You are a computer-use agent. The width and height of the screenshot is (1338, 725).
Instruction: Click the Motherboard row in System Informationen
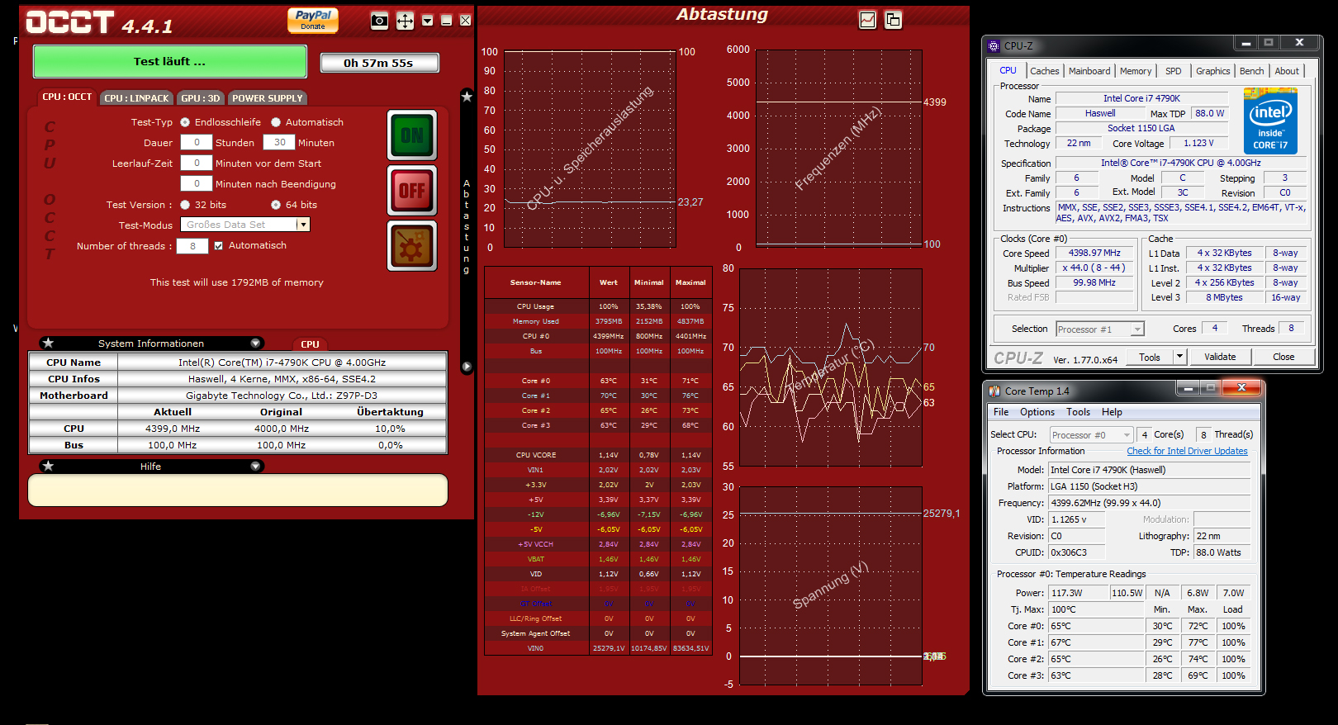[238, 396]
